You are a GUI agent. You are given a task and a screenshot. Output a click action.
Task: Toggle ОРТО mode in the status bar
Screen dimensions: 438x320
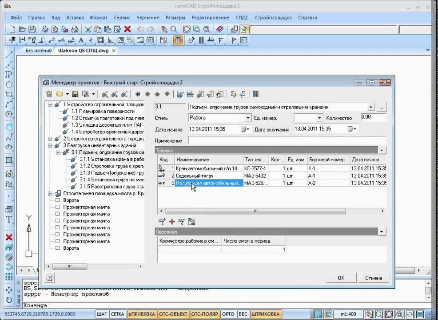tap(228, 314)
